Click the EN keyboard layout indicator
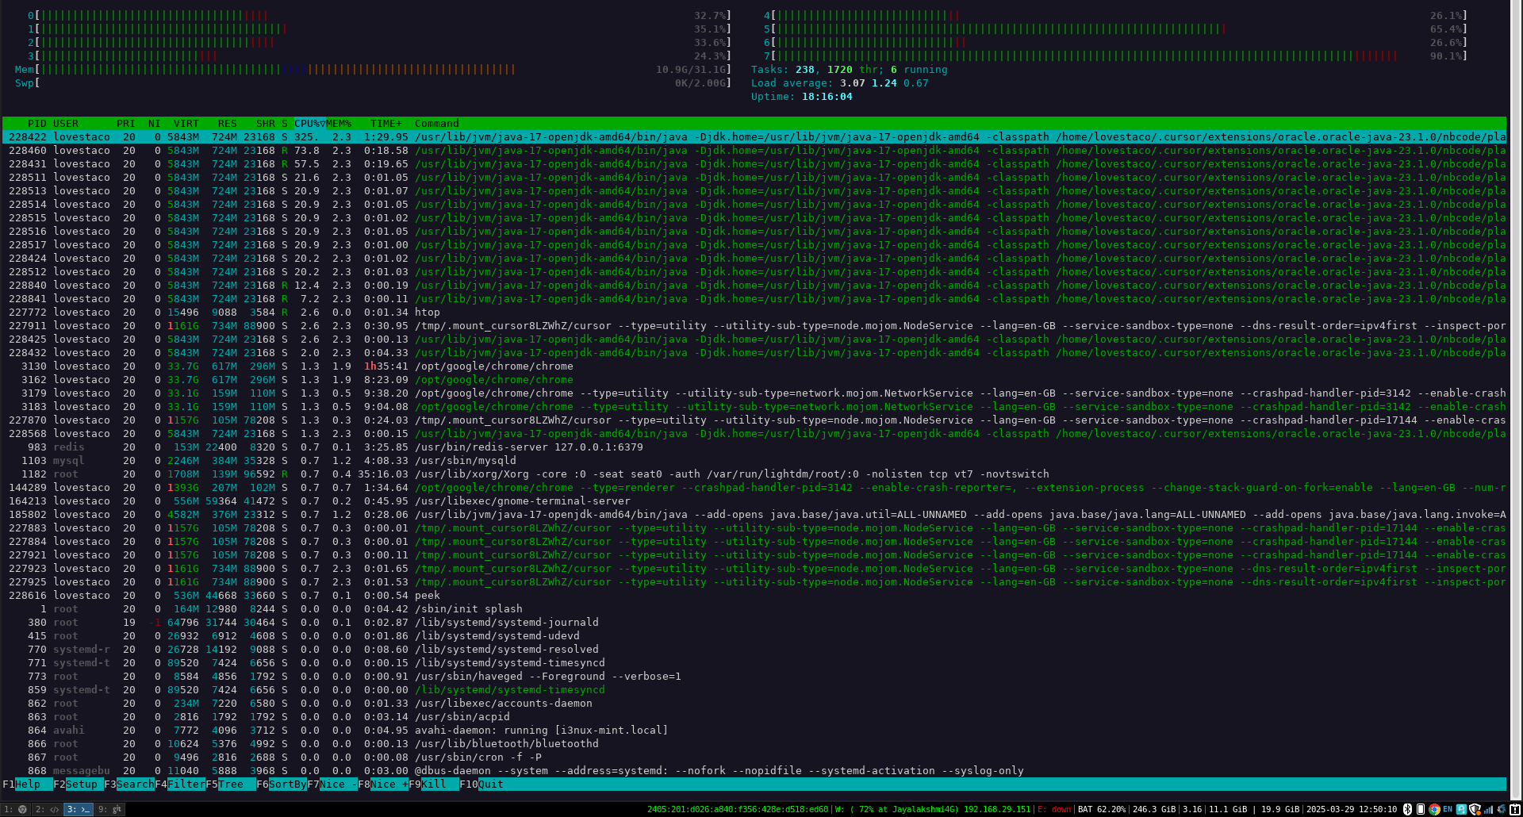The height and width of the screenshot is (817, 1523). click(1448, 809)
